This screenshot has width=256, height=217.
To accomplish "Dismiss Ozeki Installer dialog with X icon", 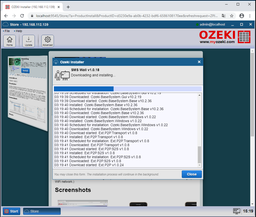I will tap(199, 62).
